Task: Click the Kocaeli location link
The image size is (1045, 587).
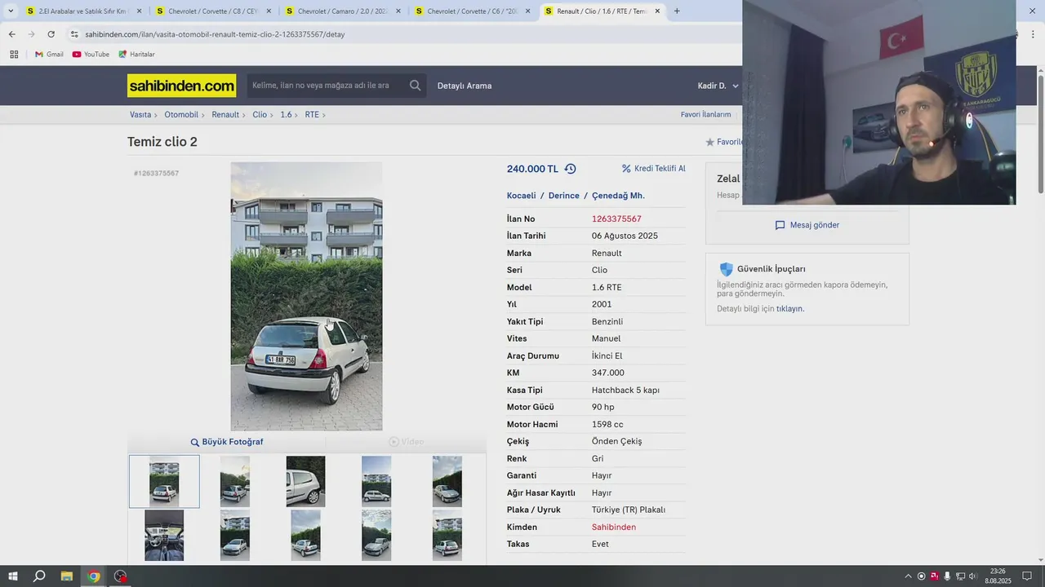Action: pyautogui.click(x=521, y=196)
